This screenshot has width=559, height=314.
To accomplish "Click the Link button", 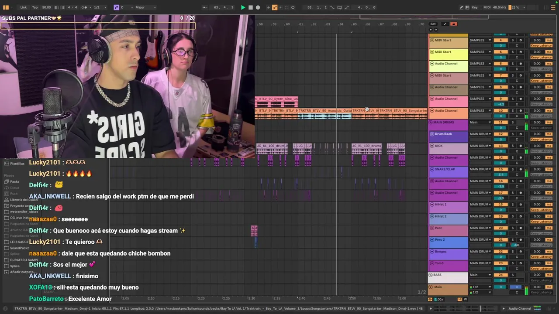I will click(23, 7).
